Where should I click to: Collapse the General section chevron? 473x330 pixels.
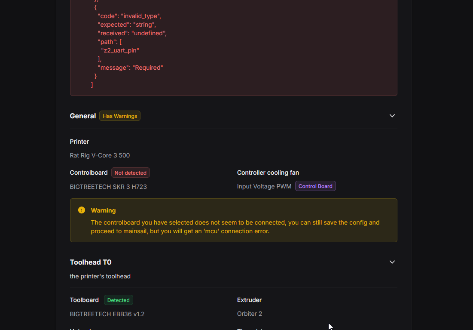tap(392, 116)
